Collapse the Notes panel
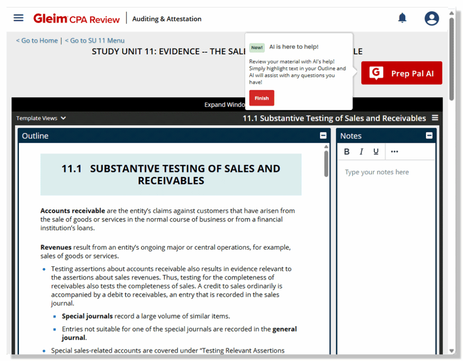Viewport: 463px width, 361px height. [x=429, y=135]
